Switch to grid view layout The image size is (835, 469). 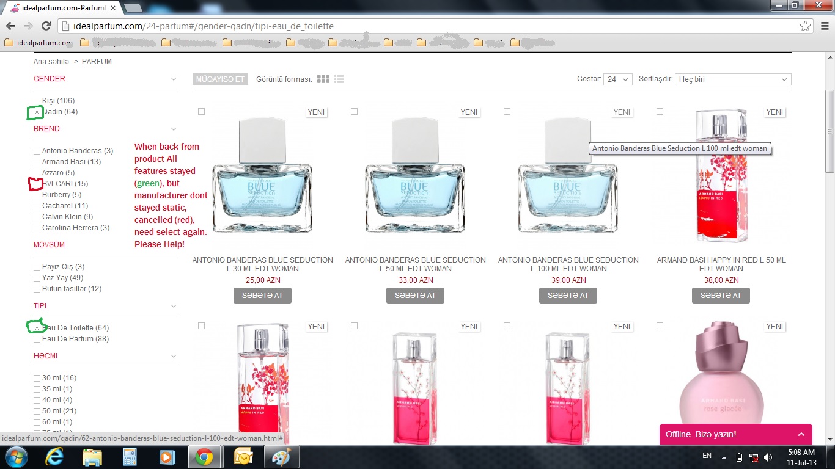click(x=323, y=79)
